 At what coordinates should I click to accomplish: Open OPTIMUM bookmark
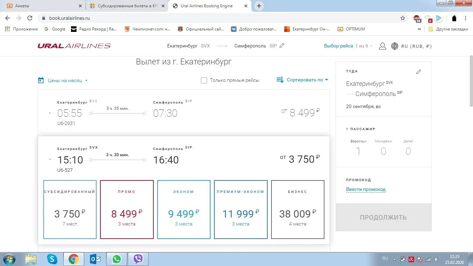click(x=351, y=29)
